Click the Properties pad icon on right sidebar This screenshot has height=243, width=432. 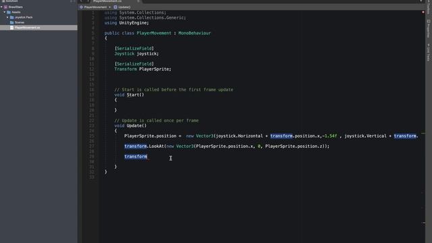pyautogui.click(x=429, y=21)
